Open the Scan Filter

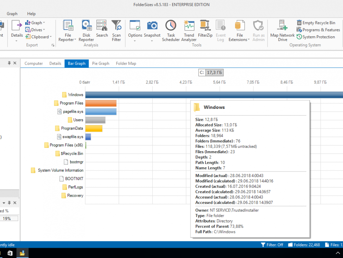116,31
